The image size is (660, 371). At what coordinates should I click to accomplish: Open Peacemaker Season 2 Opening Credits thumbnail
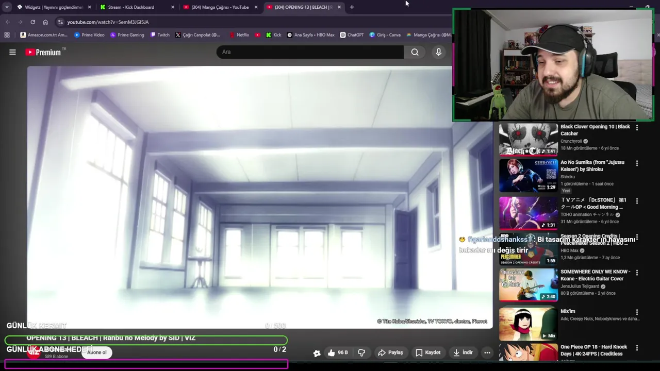point(529,249)
